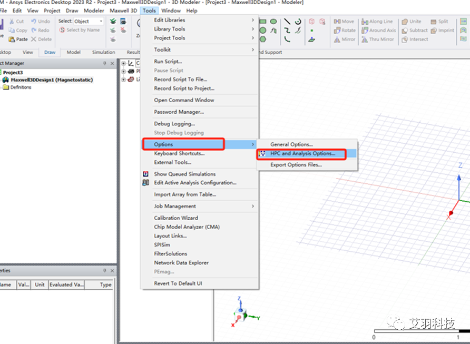Click the HPC and Analysis Options icon
This screenshot has width=470, height=344.
(262, 153)
